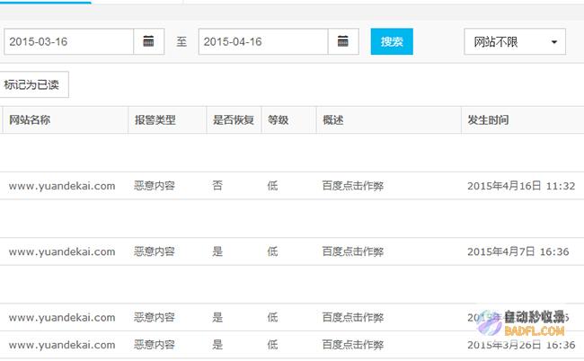Click 恶意内容 in the March 26 row
This screenshot has height=361, width=584.
point(155,344)
